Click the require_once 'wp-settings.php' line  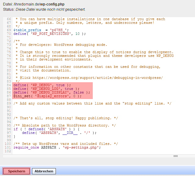(x=57, y=147)
